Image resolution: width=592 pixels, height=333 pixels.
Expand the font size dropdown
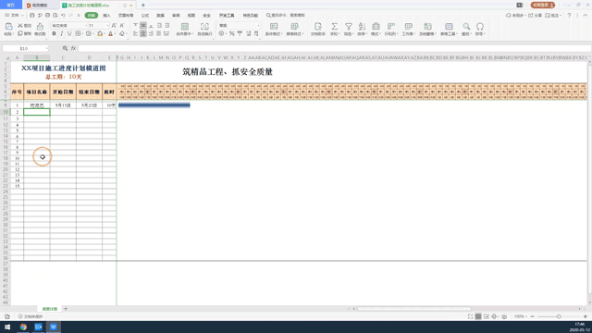pos(107,25)
